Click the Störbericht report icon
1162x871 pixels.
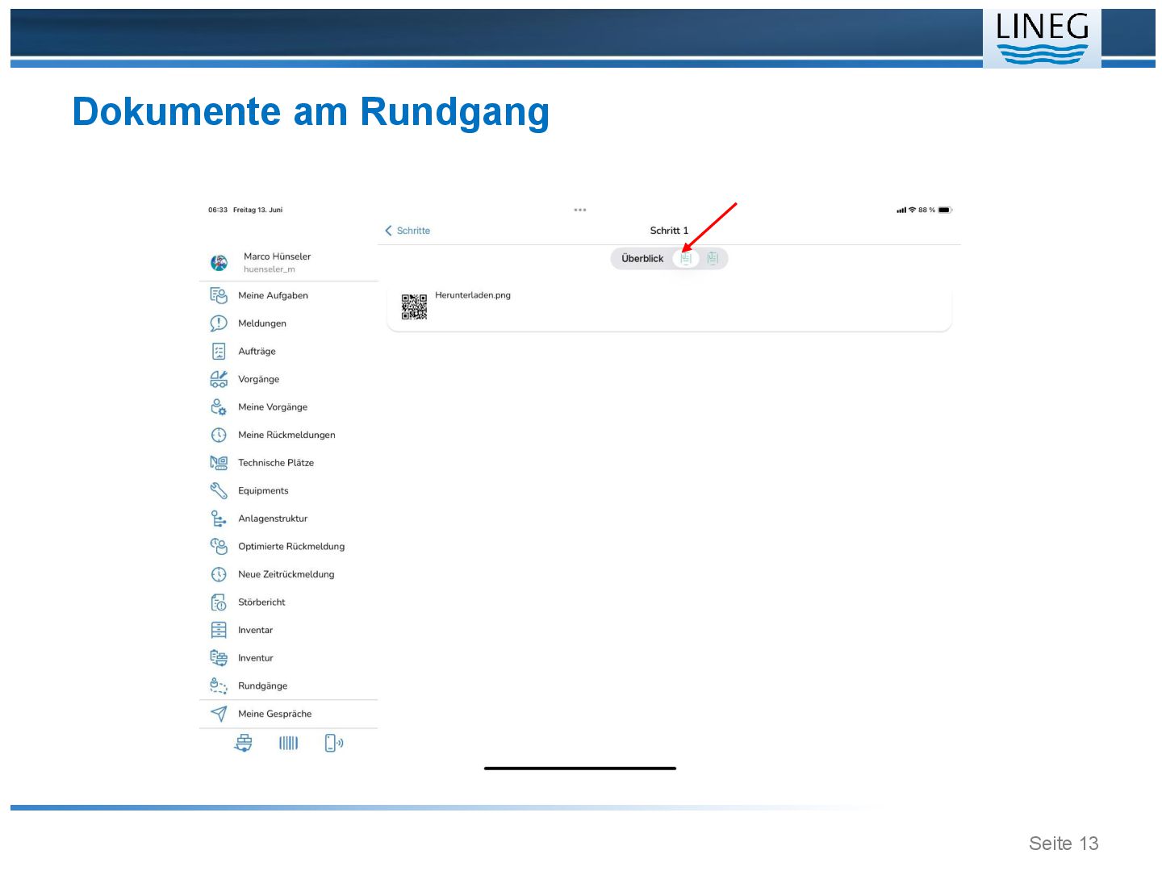coord(219,602)
